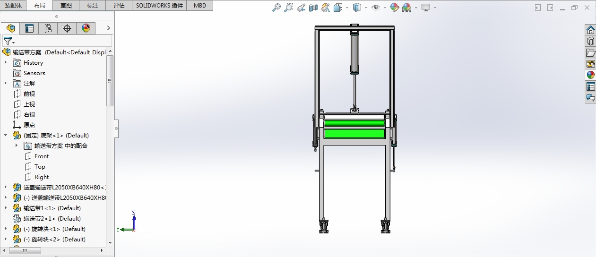Switch to the 装配体 tab

13,6
